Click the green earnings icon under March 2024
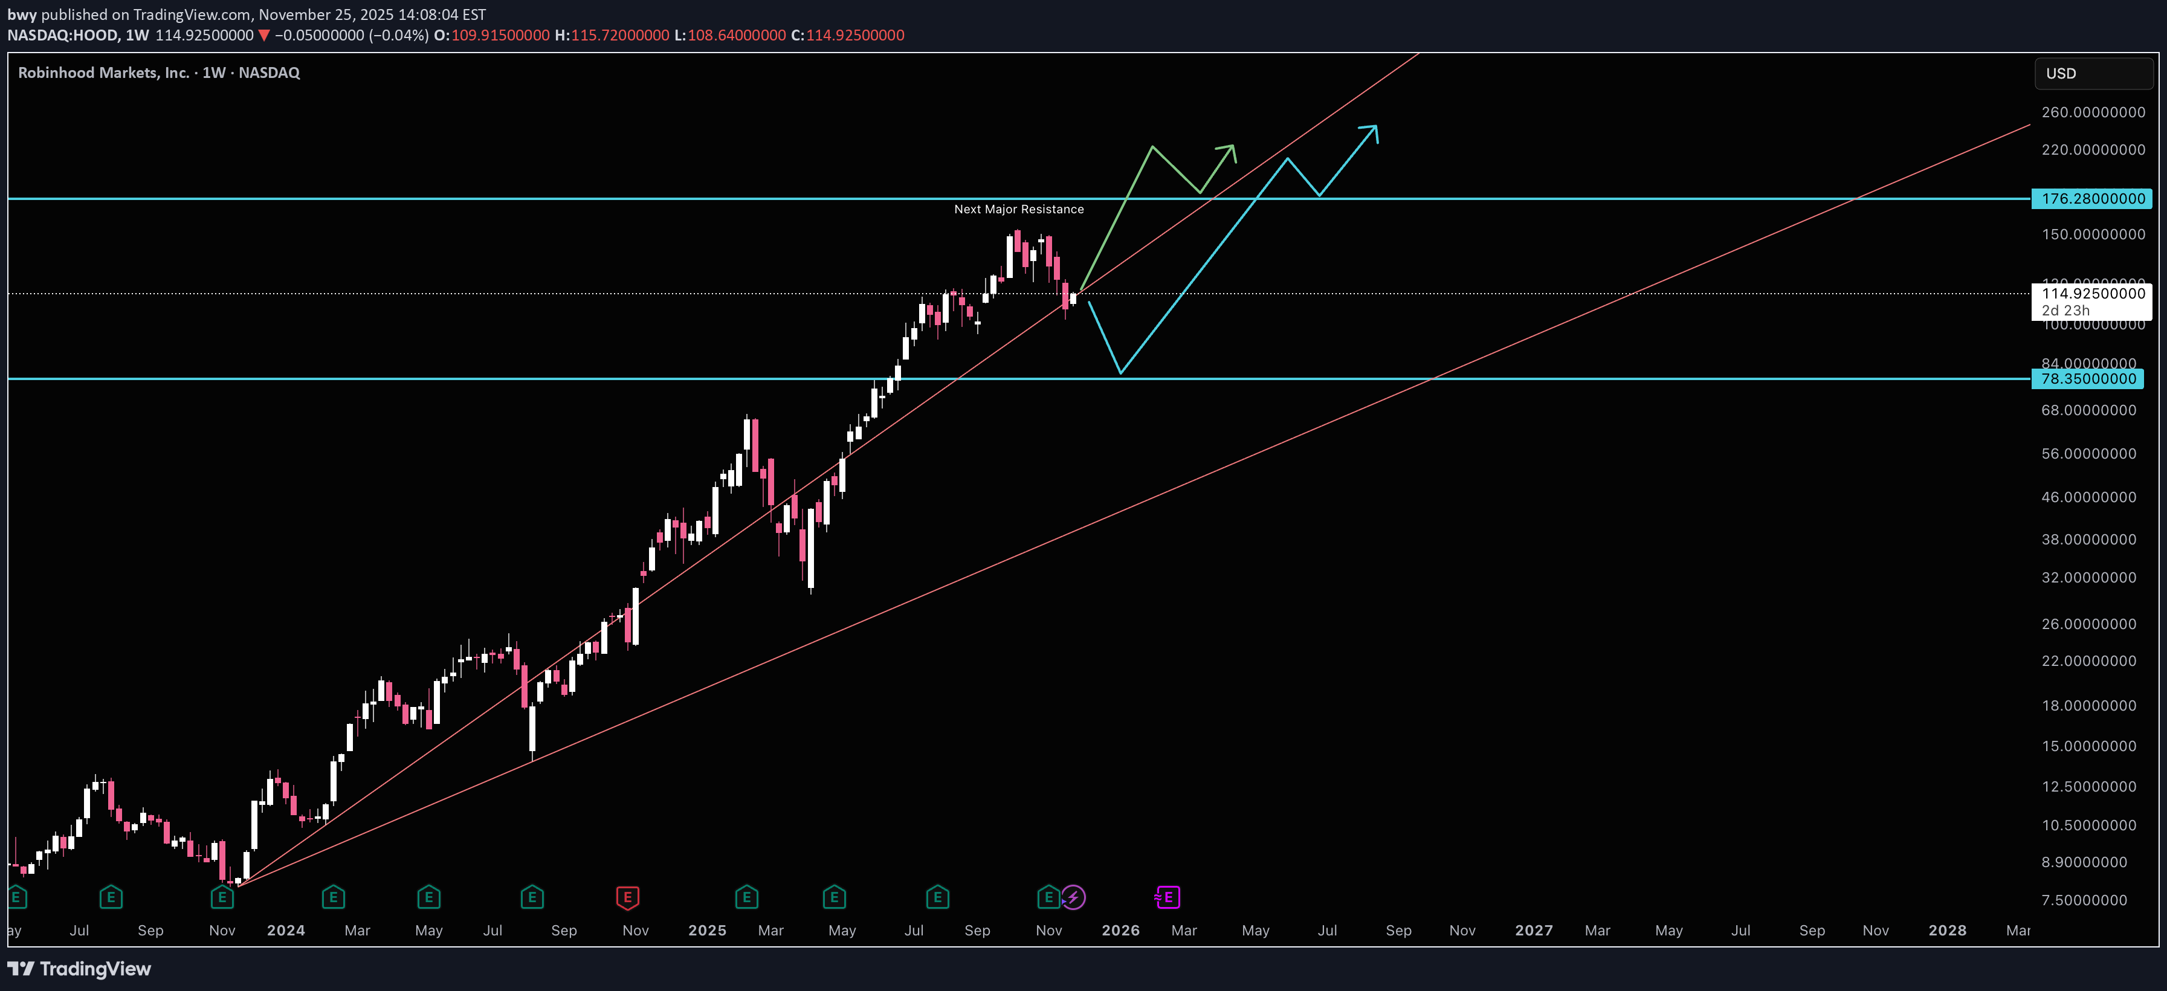Image resolution: width=2167 pixels, height=991 pixels. (333, 897)
